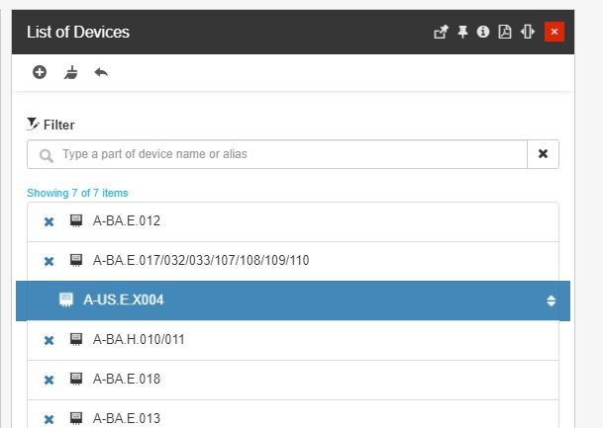Click the sort handle on A-US.E.X004
Image resolution: width=603 pixels, height=428 pixels.
tap(552, 300)
